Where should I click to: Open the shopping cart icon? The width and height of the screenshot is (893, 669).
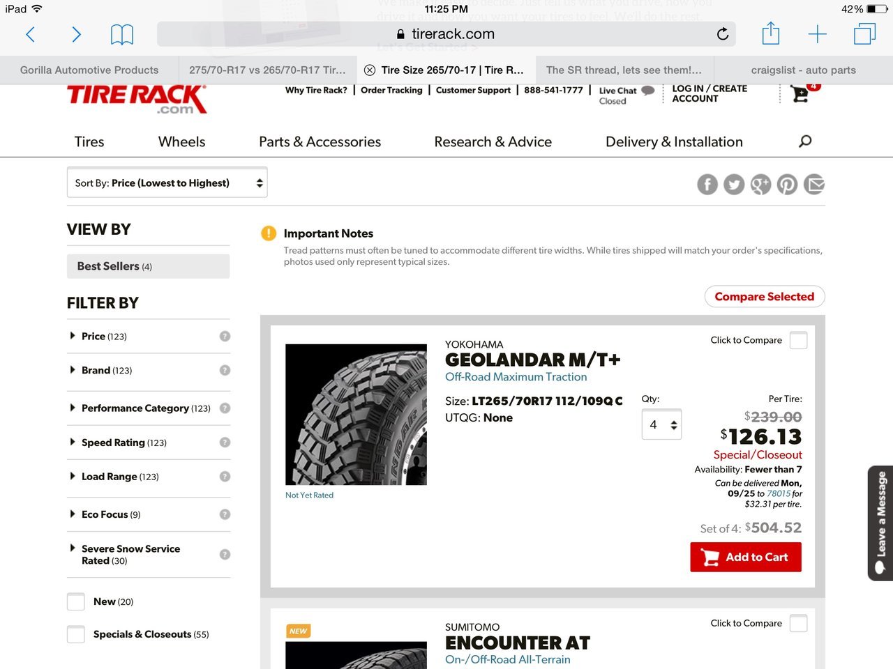pos(802,93)
